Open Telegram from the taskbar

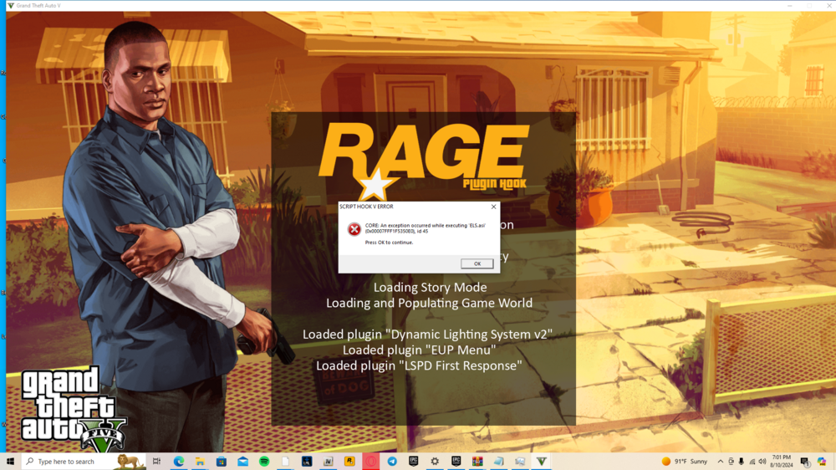(x=392, y=462)
